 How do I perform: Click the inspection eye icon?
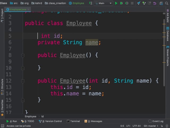tap(164, 14)
